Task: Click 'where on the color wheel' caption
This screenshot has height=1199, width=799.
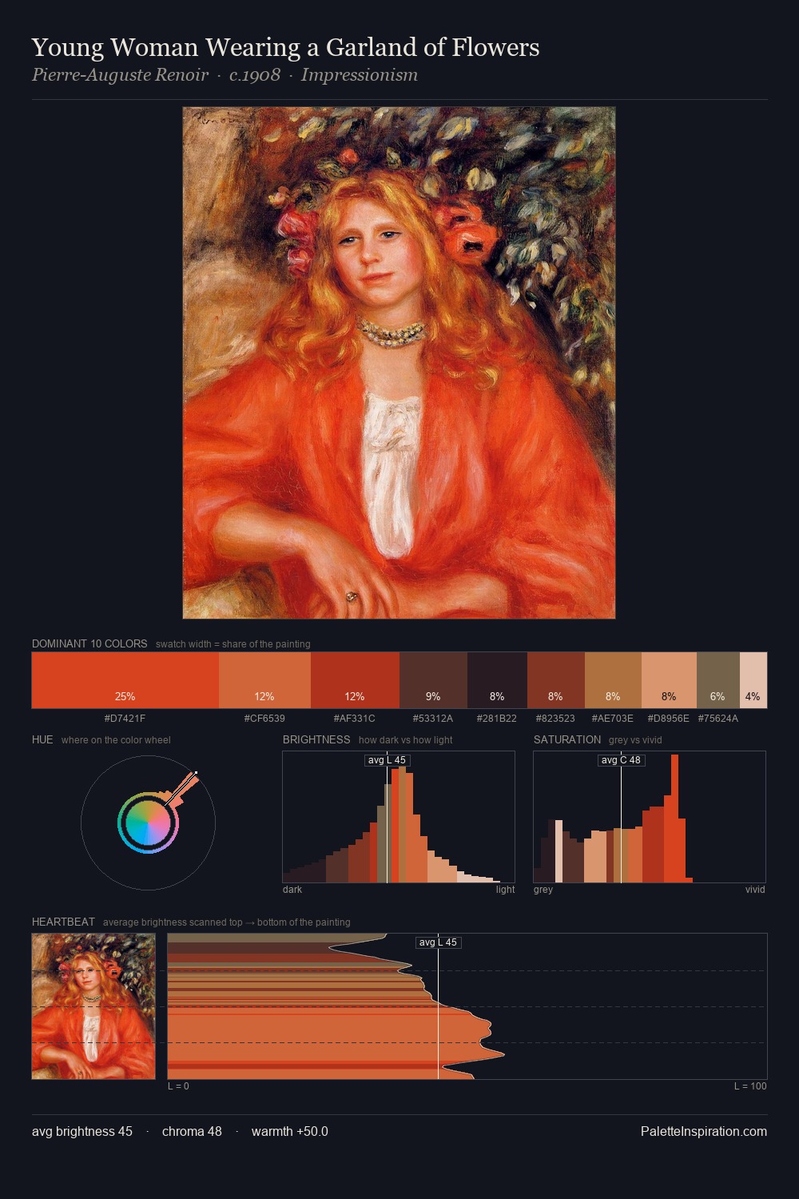Action: [x=116, y=740]
